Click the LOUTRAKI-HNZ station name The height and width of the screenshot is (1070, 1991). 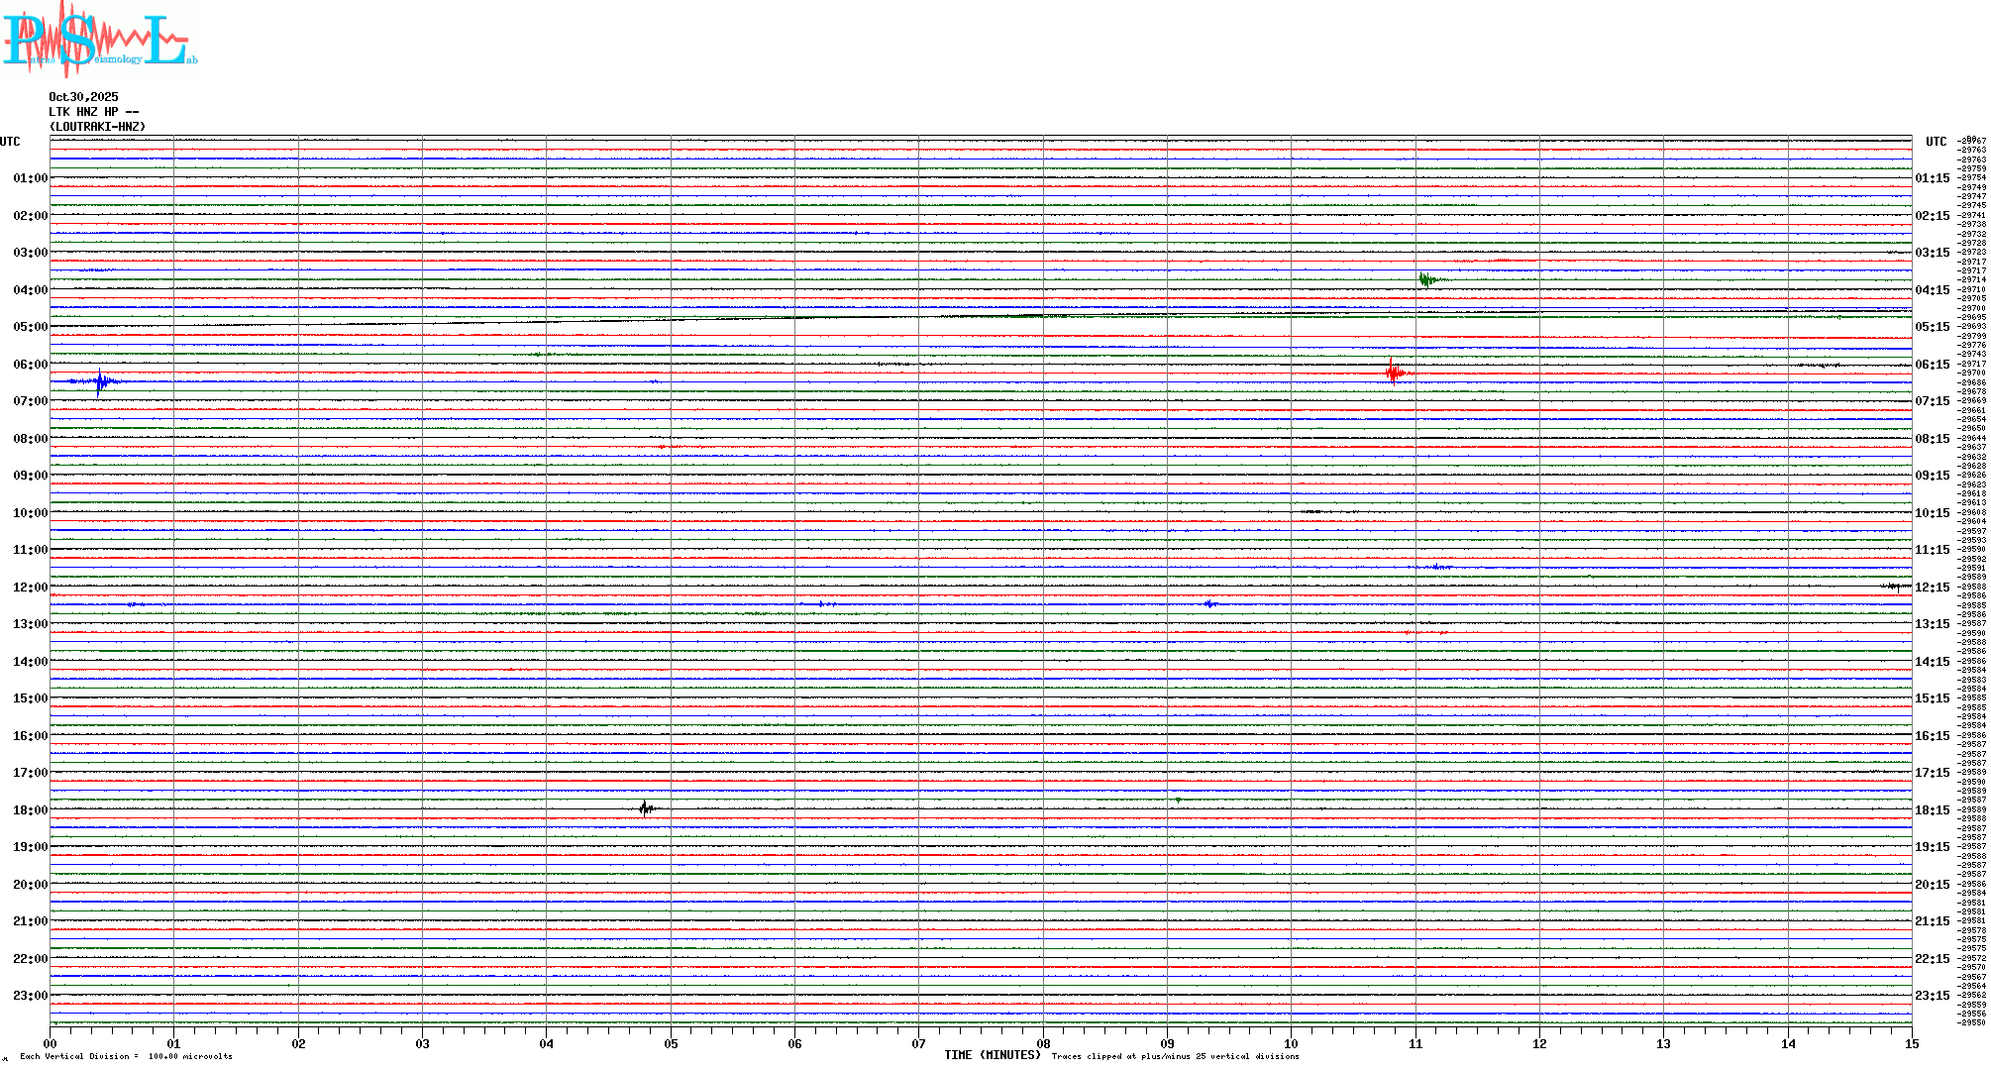(x=97, y=127)
